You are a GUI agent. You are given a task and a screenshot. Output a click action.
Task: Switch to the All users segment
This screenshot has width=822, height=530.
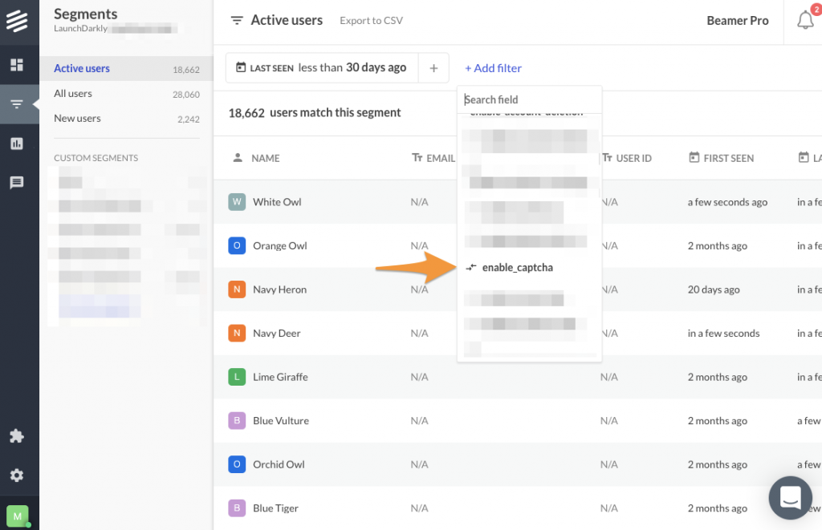pos(73,93)
